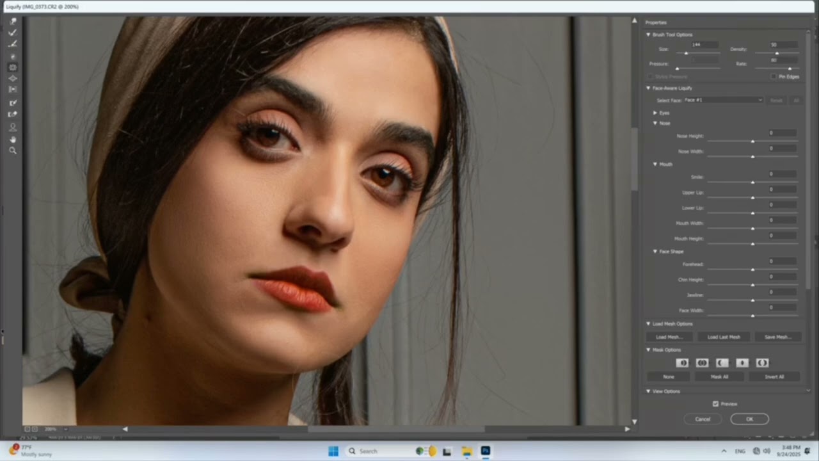Select the Hand tool
Image resolution: width=819 pixels, height=461 pixels.
tap(13, 139)
